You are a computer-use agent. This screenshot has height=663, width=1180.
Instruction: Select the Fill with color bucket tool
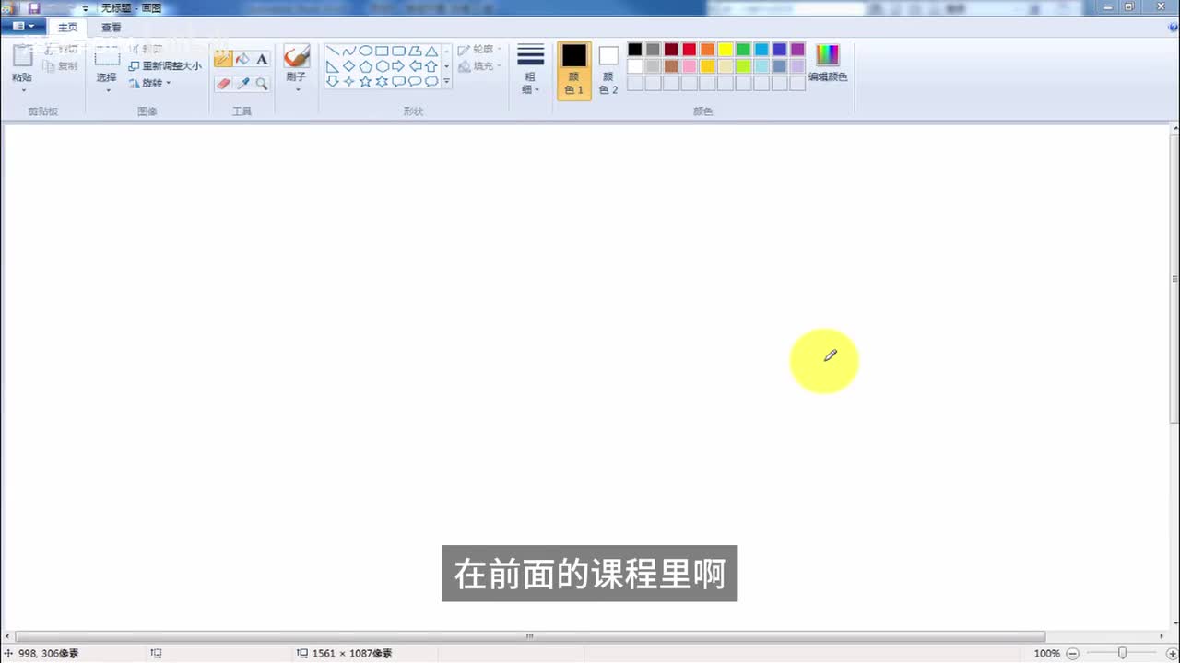[242, 59]
